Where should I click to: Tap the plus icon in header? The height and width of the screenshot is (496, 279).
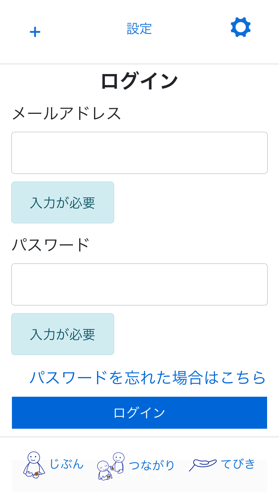pyautogui.click(x=35, y=32)
